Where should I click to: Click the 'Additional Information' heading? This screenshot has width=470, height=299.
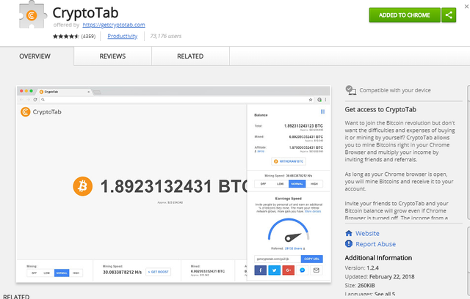tap(378, 258)
